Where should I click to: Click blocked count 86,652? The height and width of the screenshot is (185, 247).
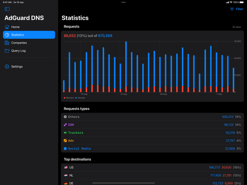(x=70, y=36)
